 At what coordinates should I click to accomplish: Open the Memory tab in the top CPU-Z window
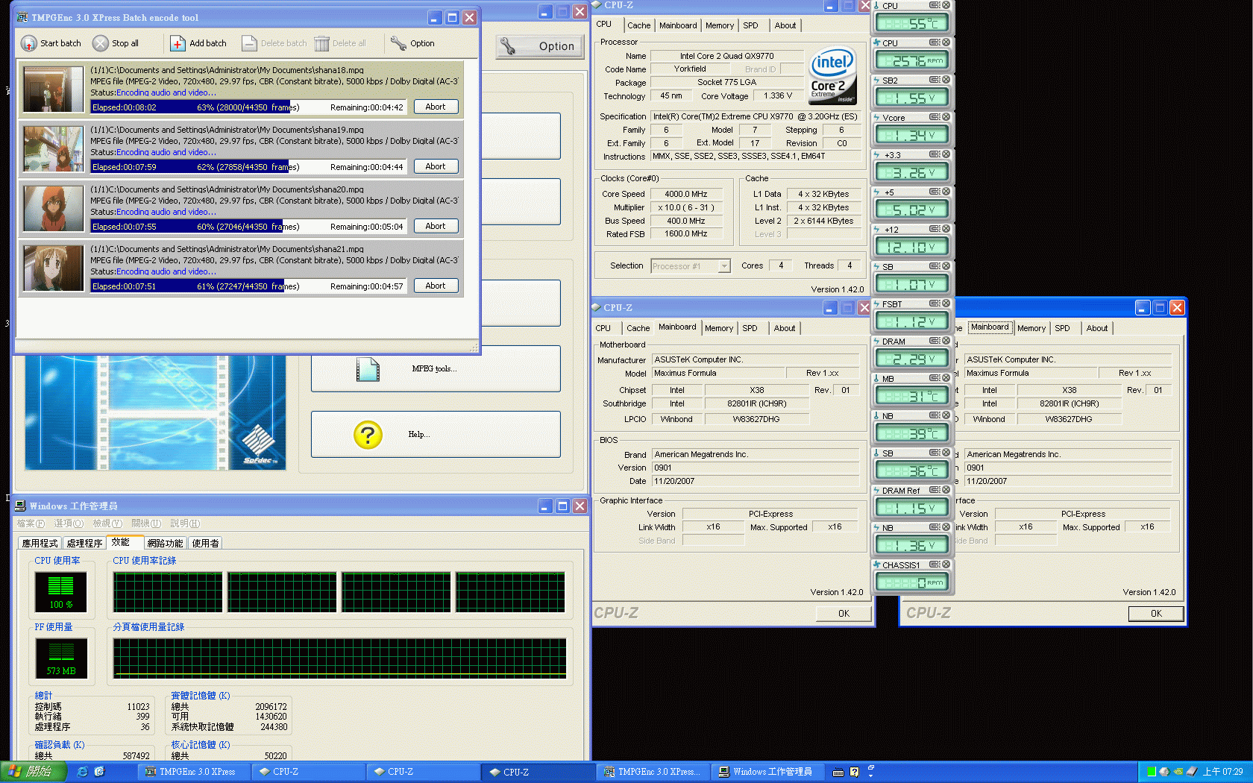point(720,25)
